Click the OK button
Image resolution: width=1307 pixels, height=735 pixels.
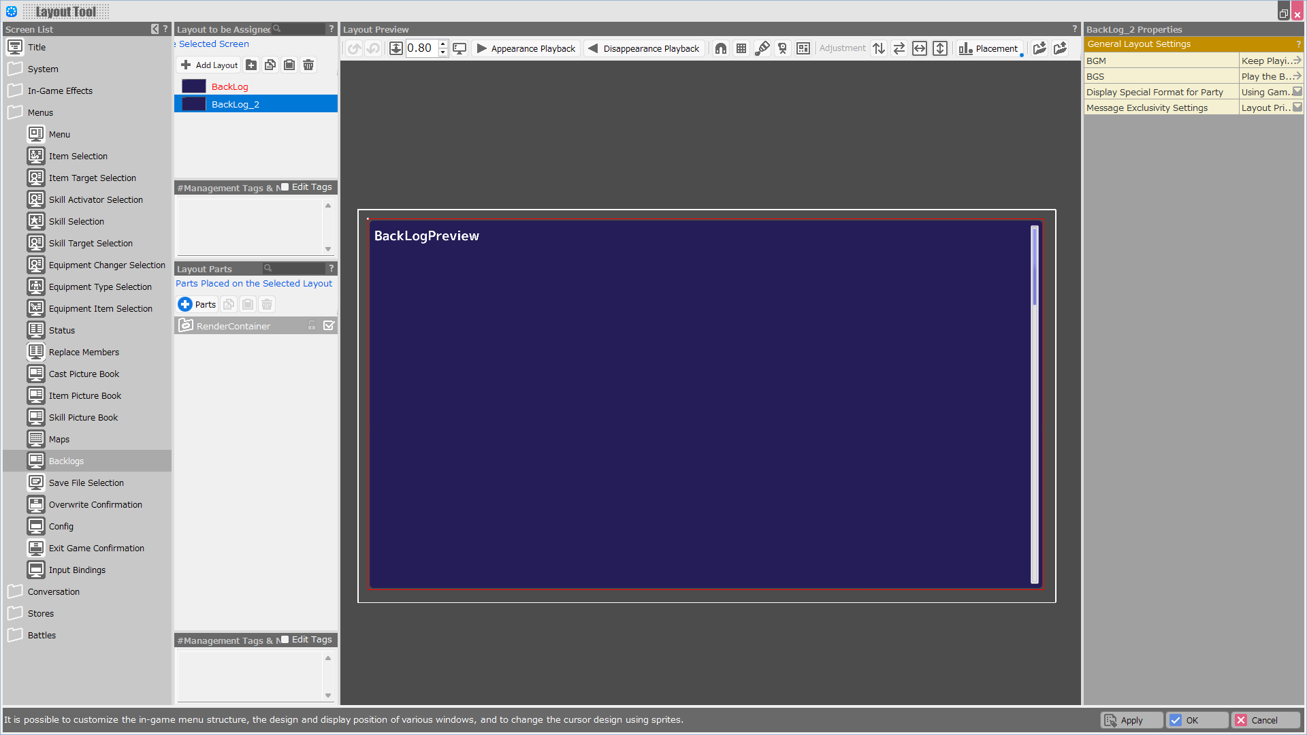tap(1197, 720)
